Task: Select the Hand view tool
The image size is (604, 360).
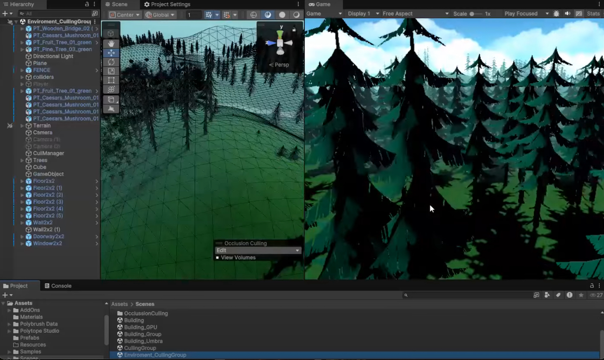Action: [x=111, y=43]
